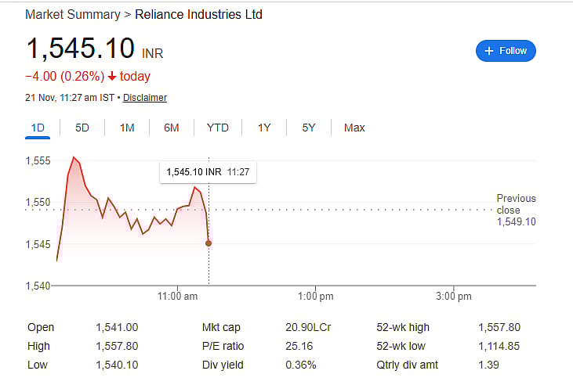Viewport: 573px width, 385px height.
Task: Click the 1,545.10 INR chart tooltip
Action: point(208,172)
